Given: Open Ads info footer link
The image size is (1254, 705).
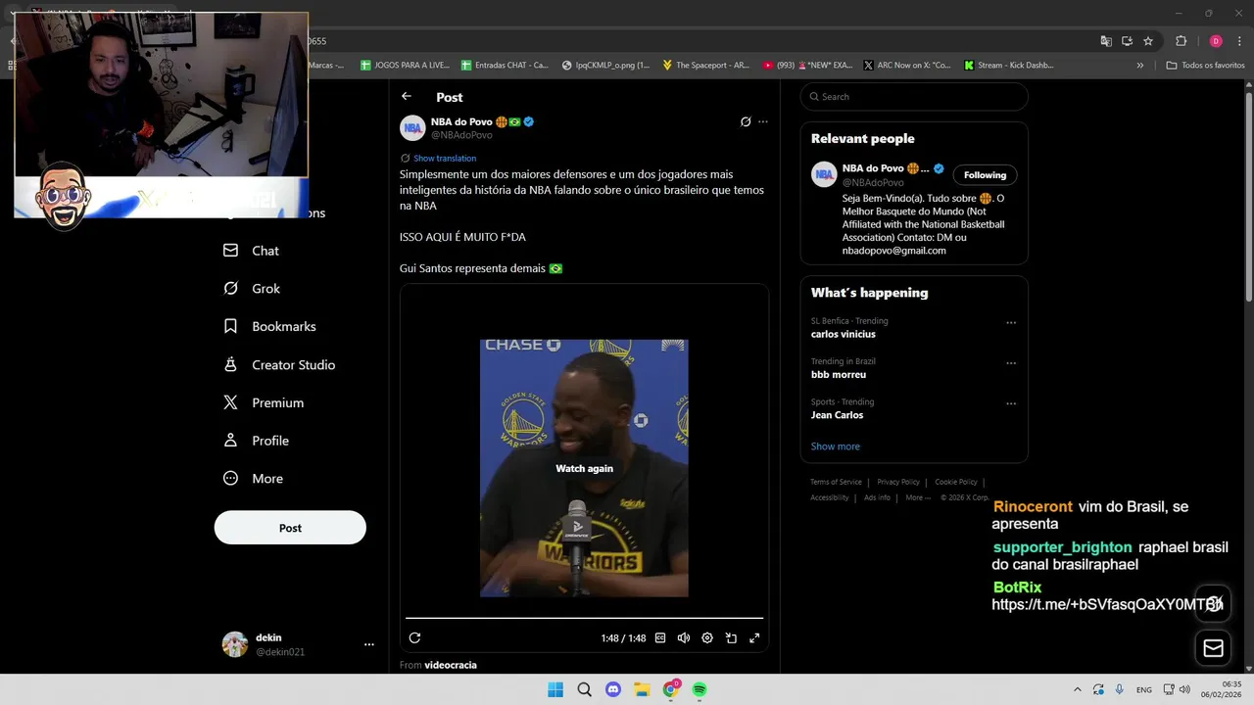Looking at the screenshot, I should click(877, 497).
